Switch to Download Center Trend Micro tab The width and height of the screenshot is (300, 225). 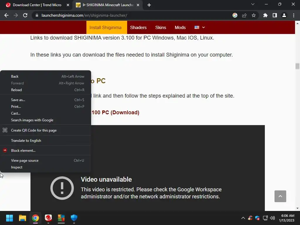click(37, 5)
